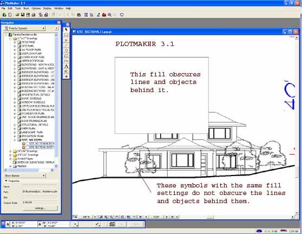Click the Navigator horizontal scrollbar
Image resolution: width=302 pixels, height=234 pixels.
[x=29, y=170]
